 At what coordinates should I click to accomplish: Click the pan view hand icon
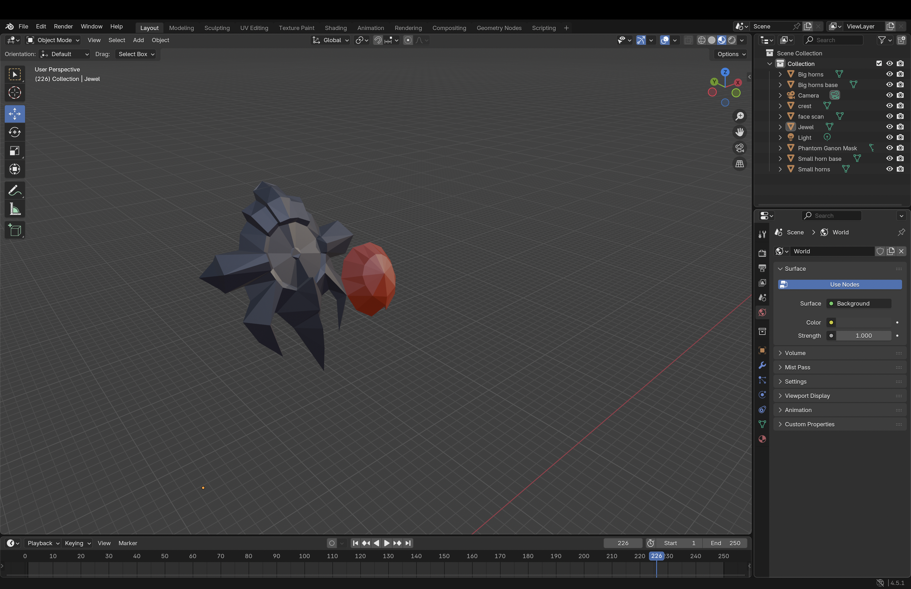(x=740, y=132)
